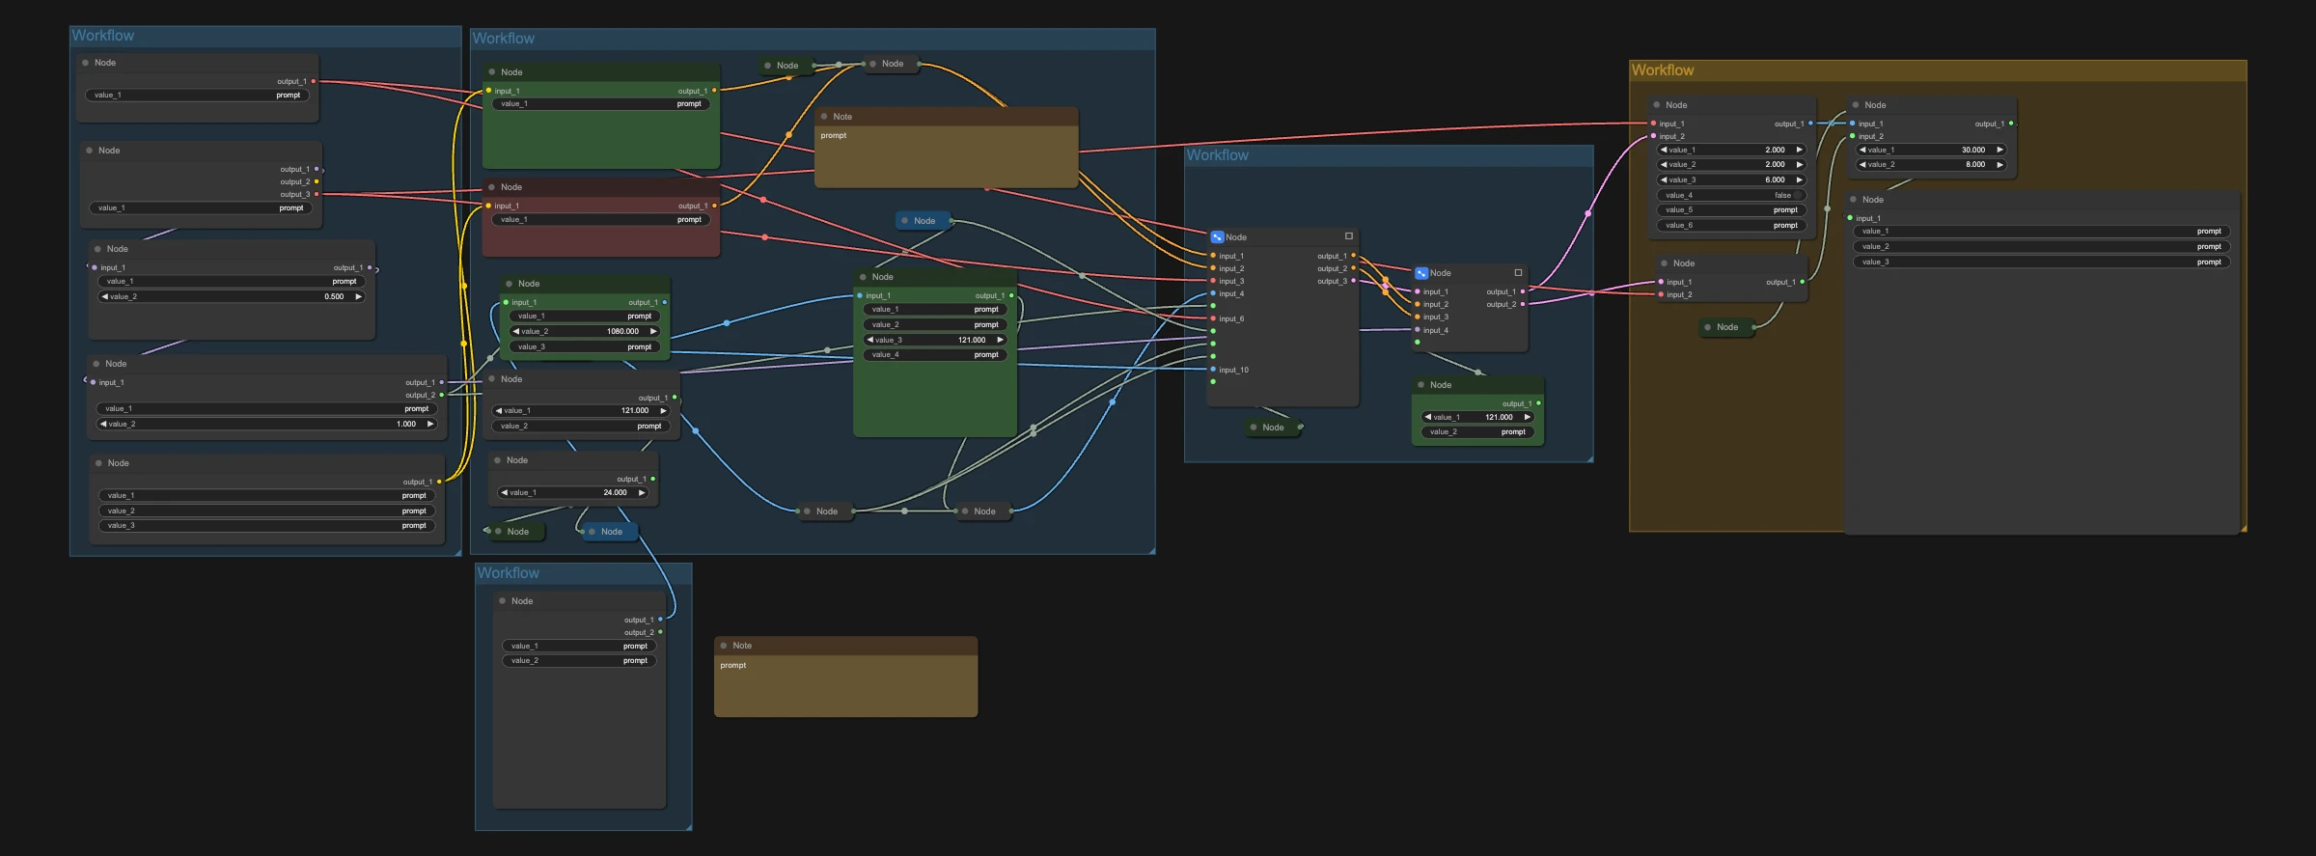
Task: Open value_5 prompt field
Action: [x=1730, y=209]
